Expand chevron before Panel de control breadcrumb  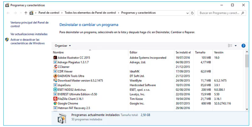point(36,13)
